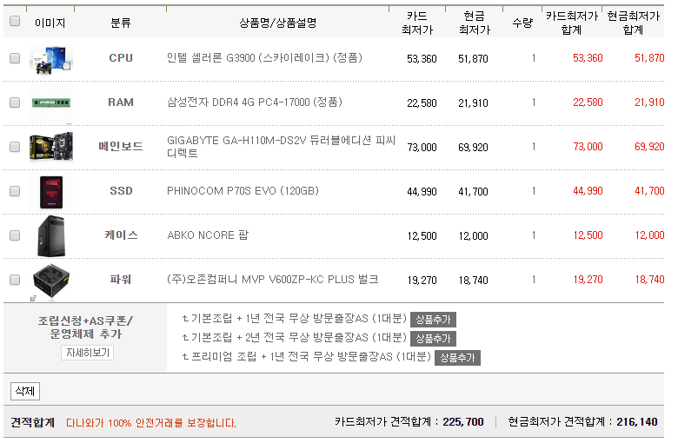678x443 pixels.
Task: Click the 자세히보기 button
Action: (x=87, y=353)
